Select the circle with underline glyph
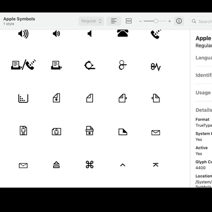The image size is (212, 212). [89, 65]
